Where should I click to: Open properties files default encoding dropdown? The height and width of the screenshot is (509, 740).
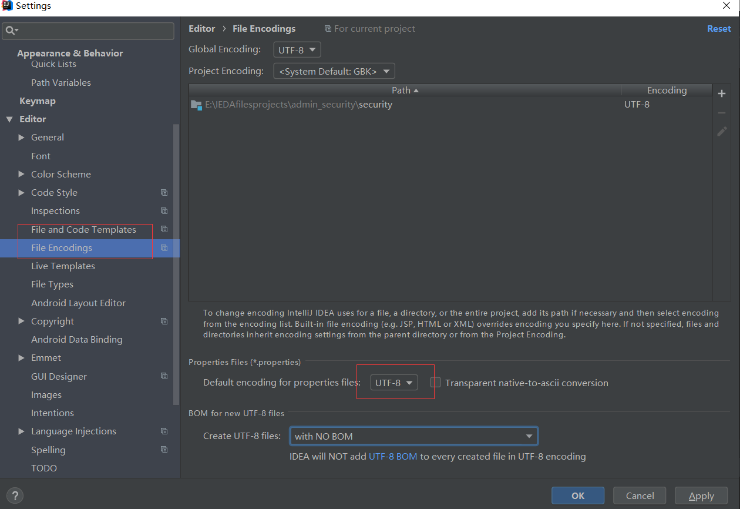click(394, 383)
